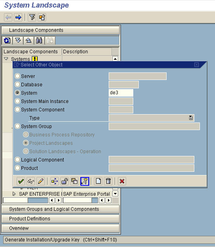Image resolution: width=215 pixels, height=247 pixels.
Task: Click the Create blank page icon
Action: (x=98, y=181)
